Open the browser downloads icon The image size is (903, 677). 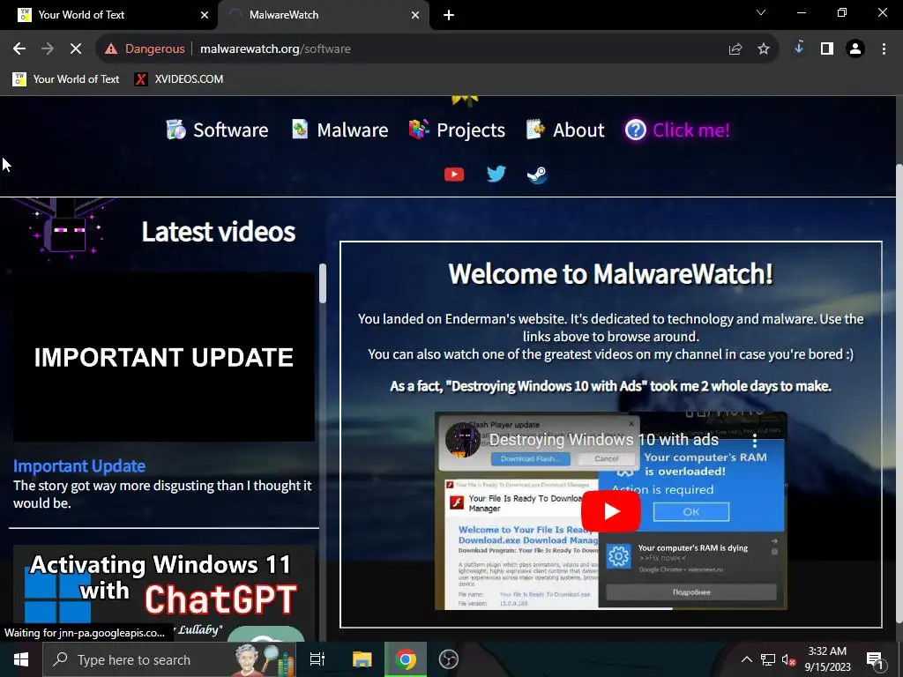(x=798, y=48)
